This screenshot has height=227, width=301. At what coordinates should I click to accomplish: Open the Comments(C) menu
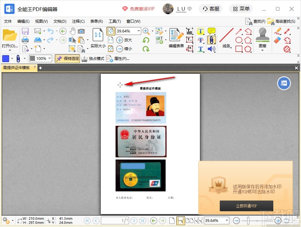[78, 21]
